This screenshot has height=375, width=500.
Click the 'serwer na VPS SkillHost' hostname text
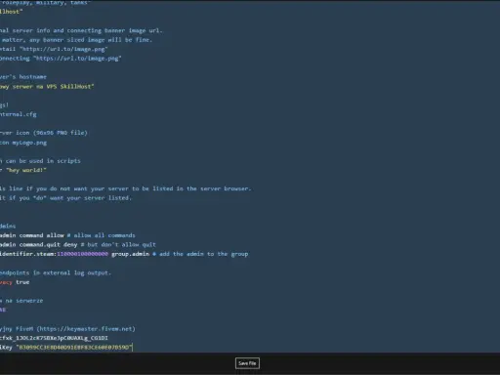53,87
